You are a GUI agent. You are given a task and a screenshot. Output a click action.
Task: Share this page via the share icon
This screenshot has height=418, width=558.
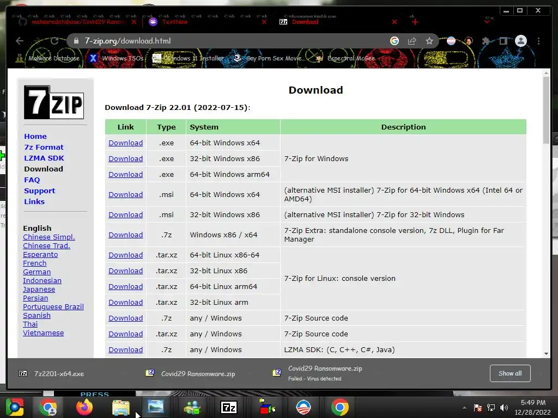(x=412, y=41)
